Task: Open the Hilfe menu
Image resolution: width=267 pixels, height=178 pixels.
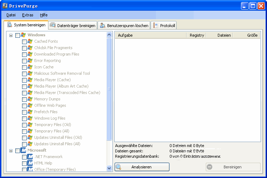Action: (x=43, y=15)
